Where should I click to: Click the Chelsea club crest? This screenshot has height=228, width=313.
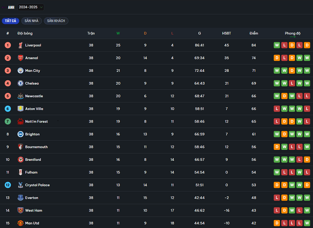20,83
